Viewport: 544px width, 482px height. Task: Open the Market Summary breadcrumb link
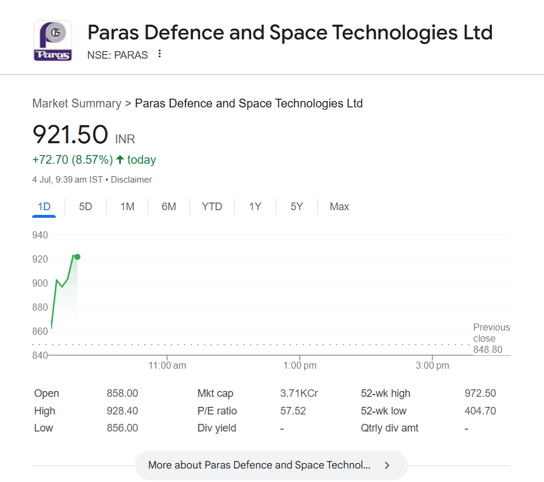pos(77,103)
